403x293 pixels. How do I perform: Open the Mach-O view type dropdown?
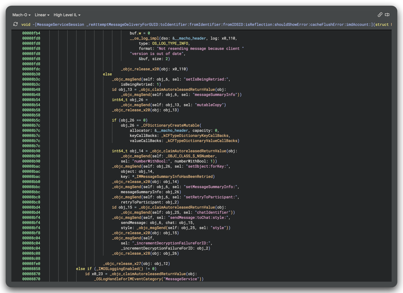point(21,15)
